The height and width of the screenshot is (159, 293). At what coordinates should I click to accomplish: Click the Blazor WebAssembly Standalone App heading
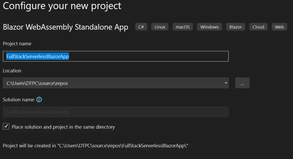point(66,27)
